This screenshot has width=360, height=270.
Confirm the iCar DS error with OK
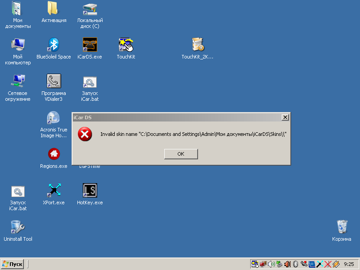point(181,154)
